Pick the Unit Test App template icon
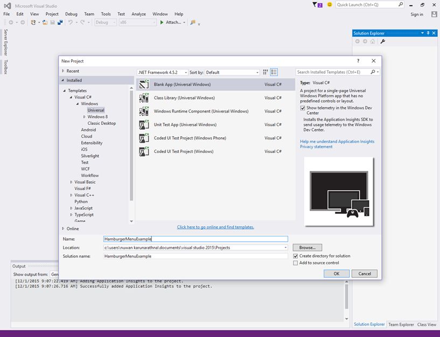The height and width of the screenshot is (337, 440). pos(144,125)
